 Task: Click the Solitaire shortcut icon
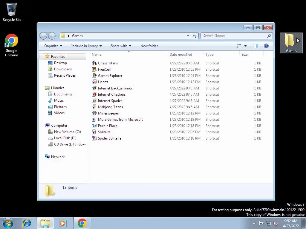(94, 132)
